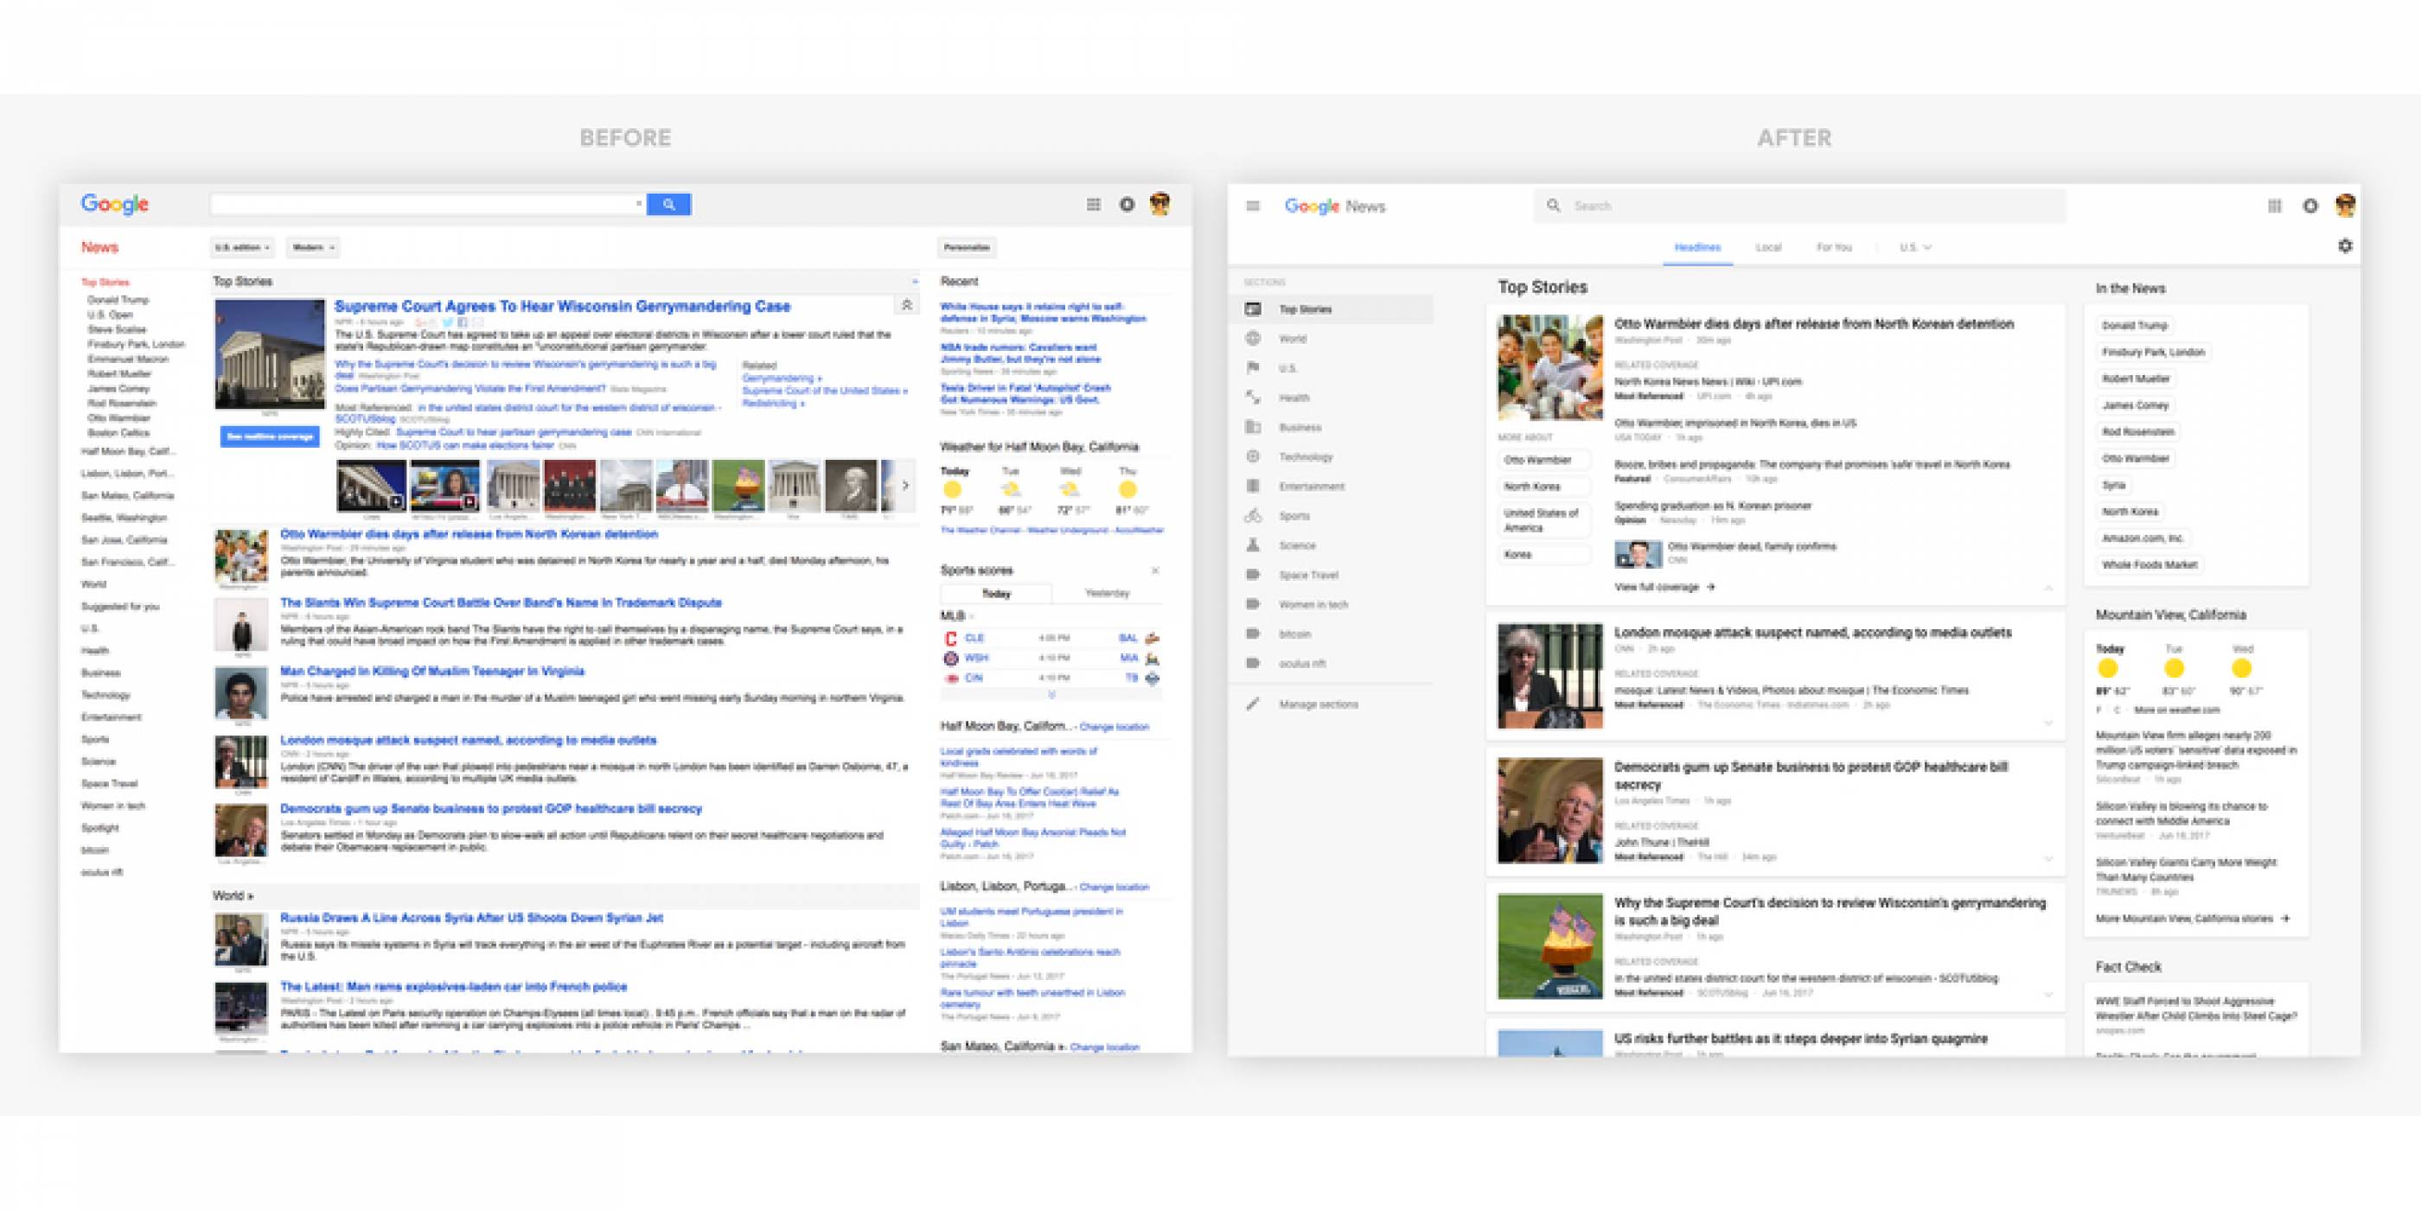The width and height of the screenshot is (2421, 1210).
Task: Open the Supreme Court building thumbnail in Before
Action: tap(270, 354)
